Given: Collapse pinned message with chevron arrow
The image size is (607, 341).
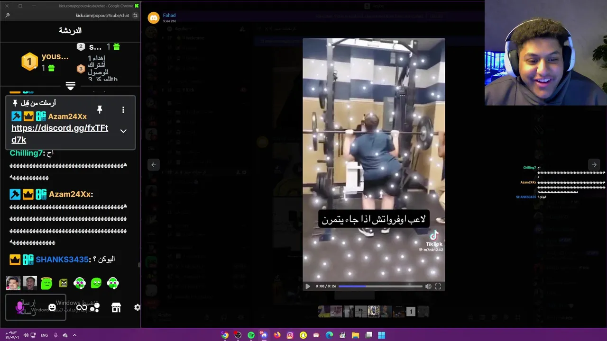Looking at the screenshot, I should coord(123,131).
